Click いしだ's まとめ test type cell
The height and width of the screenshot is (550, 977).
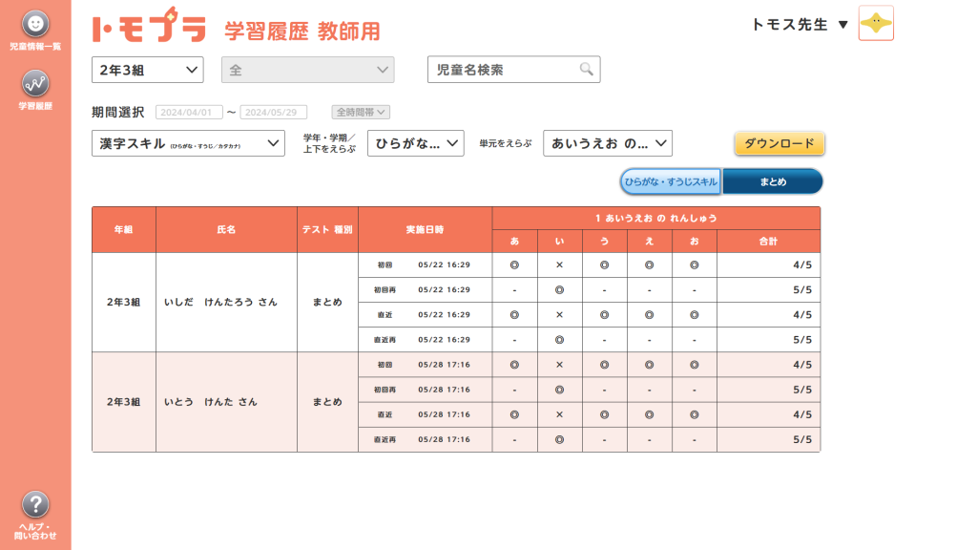click(328, 302)
